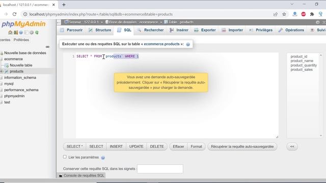Click the phpMyAdmin logo

click(x=23, y=24)
